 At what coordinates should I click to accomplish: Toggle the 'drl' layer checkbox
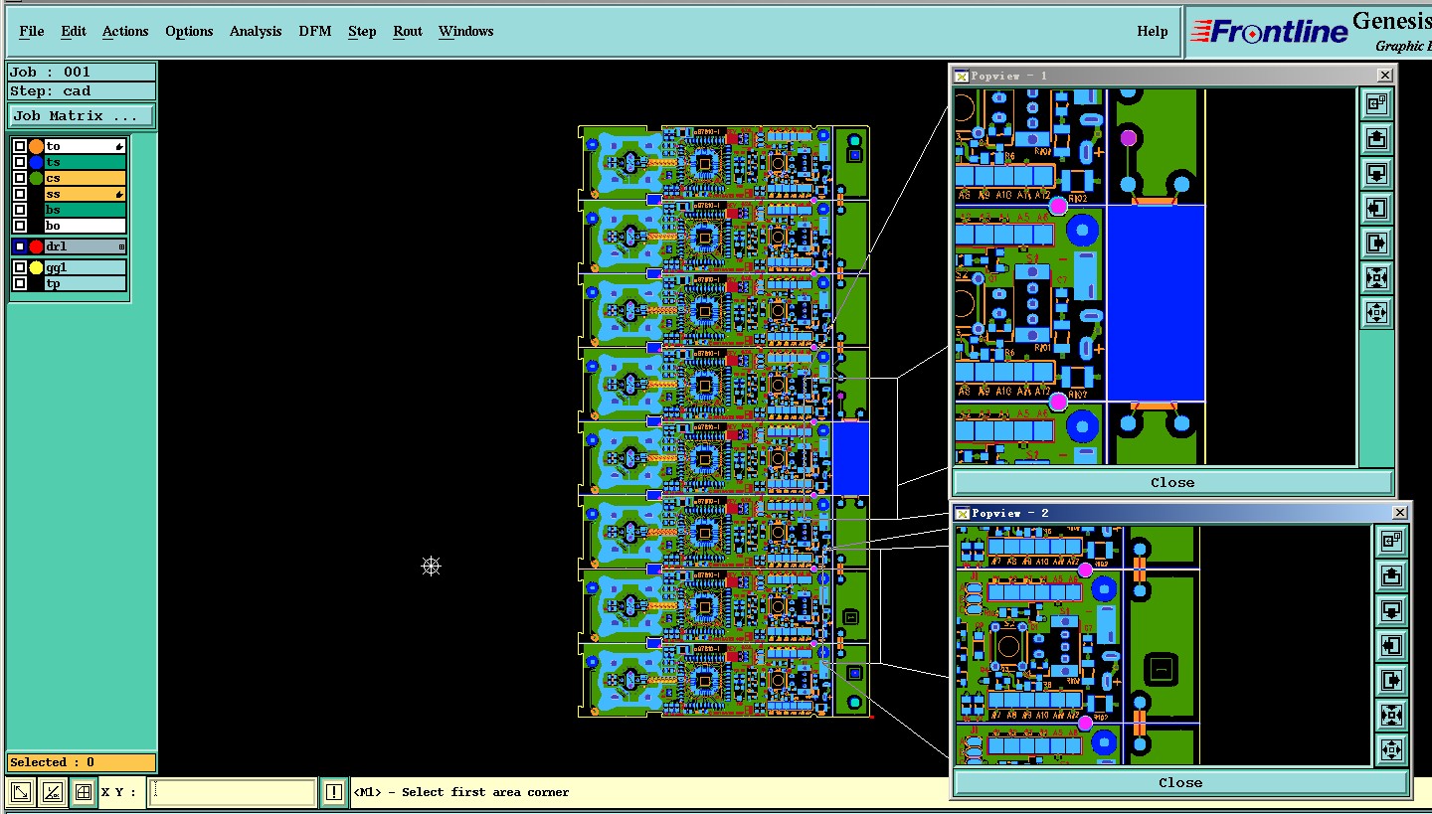tap(20, 246)
